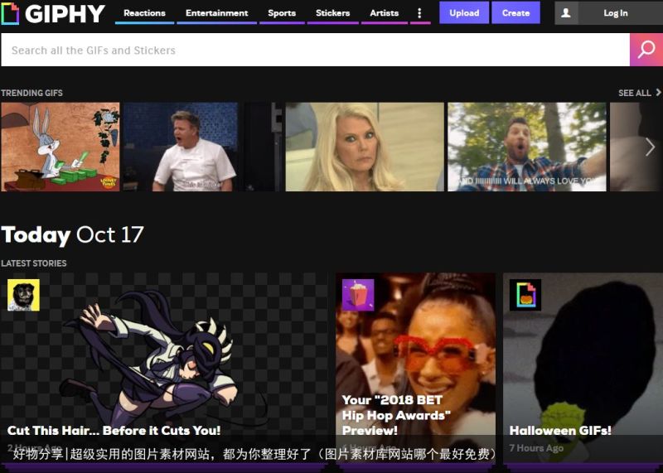Open the Artists category
Image resolution: width=663 pixels, height=473 pixels.
click(385, 13)
